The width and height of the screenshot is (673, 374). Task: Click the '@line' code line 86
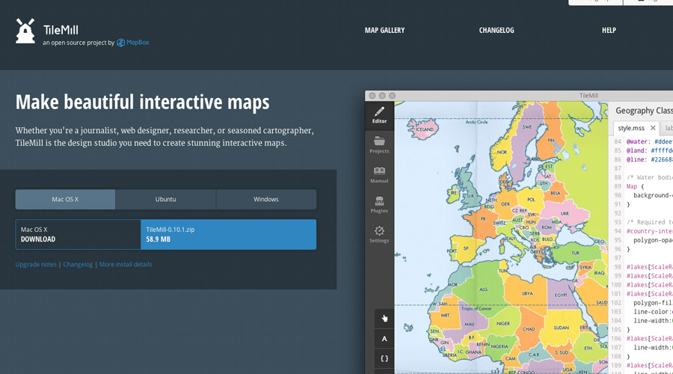[649, 160]
